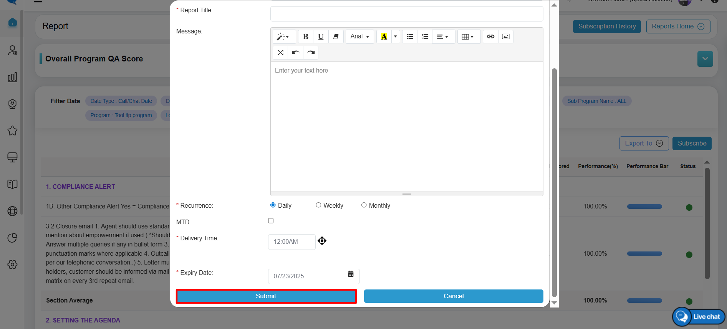Open the table insert dropdown
The height and width of the screenshot is (329, 727).
[468, 36]
